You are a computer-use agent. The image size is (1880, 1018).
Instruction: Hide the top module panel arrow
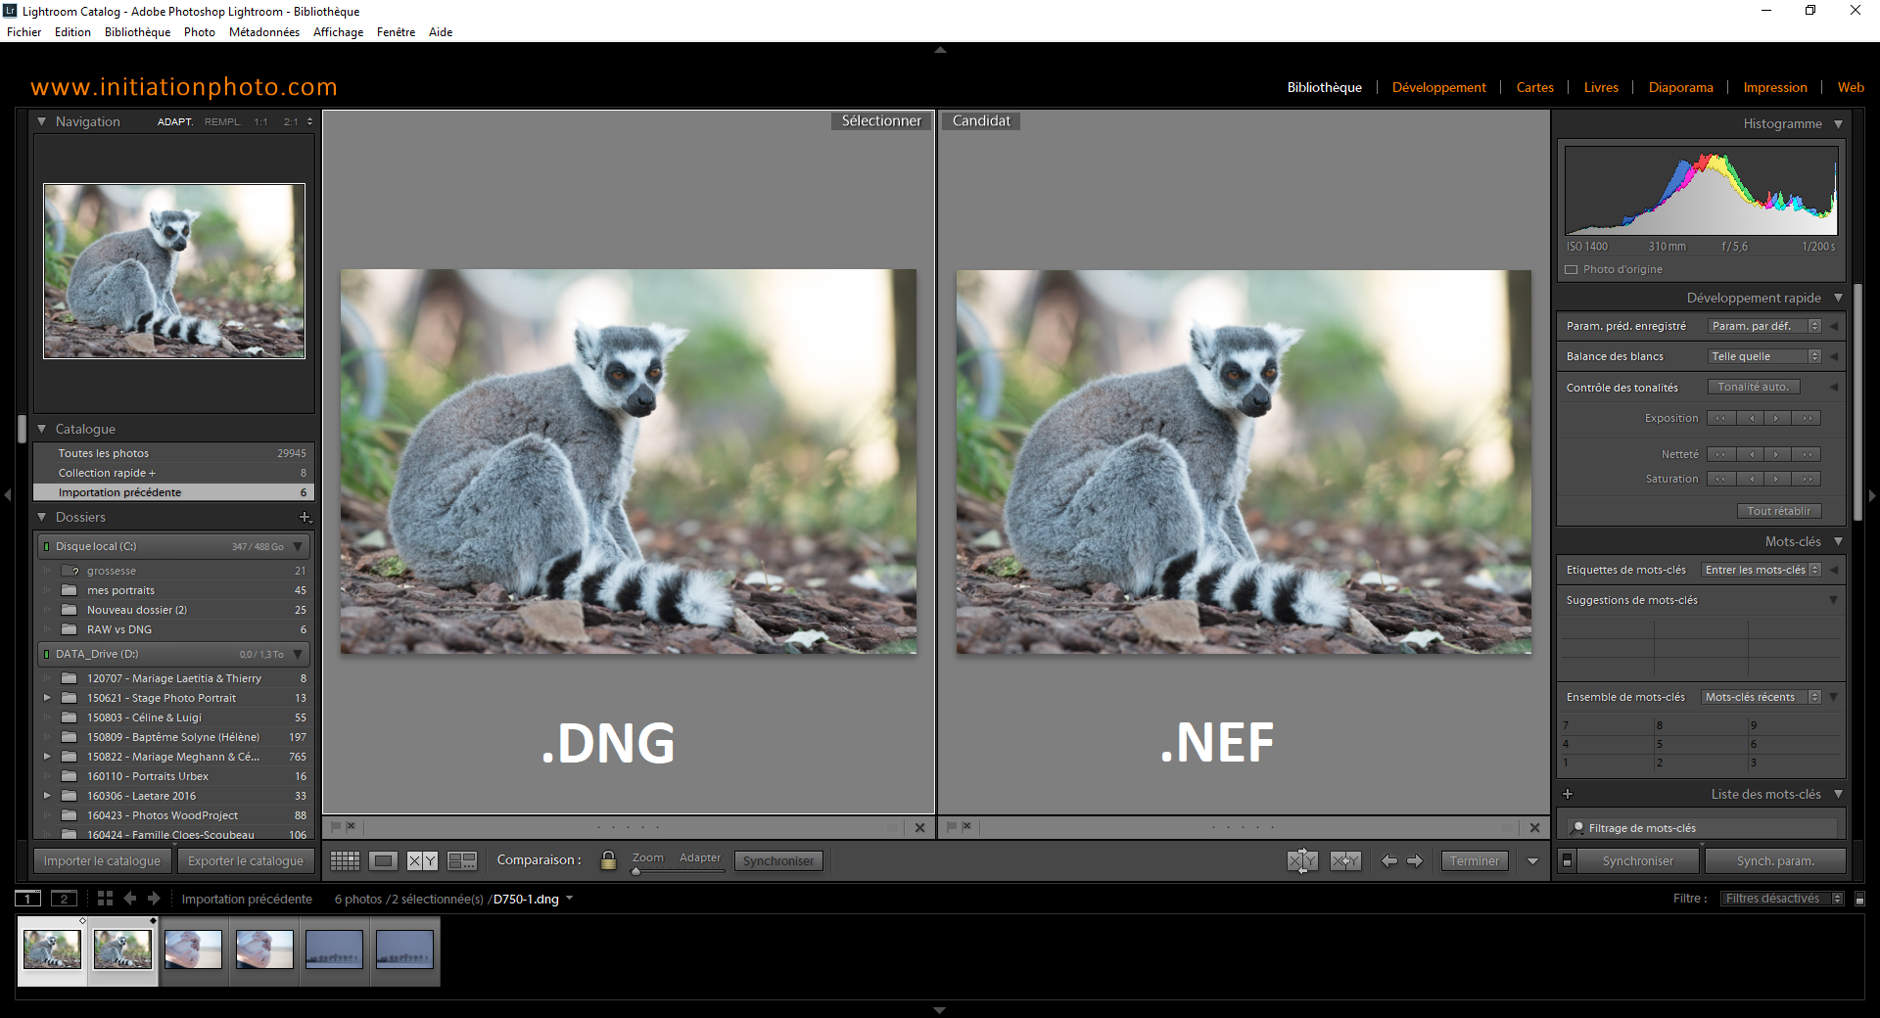coord(940,49)
